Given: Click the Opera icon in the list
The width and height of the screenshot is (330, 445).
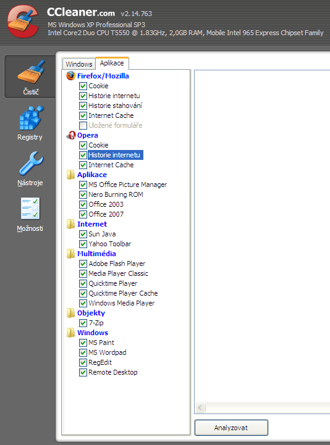Looking at the screenshot, I should pyautogui.click(x=71, y=135).
